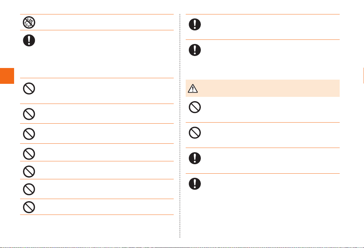Click the orange sliver tab on the right edge
Viewport: 364px width, 248px height.
364,76
